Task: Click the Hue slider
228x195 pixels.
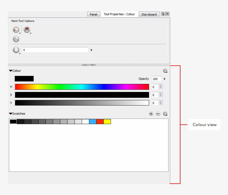Action: coord(82,87)
